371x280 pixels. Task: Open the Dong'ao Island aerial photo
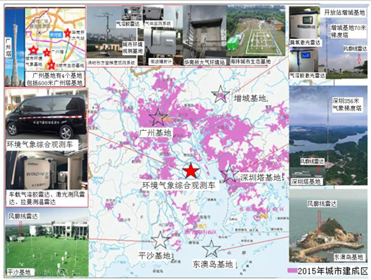point(328,226)
